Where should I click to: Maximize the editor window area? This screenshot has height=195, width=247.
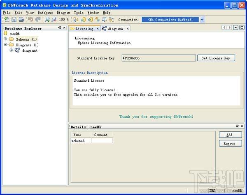(242, 28)
